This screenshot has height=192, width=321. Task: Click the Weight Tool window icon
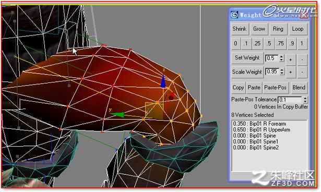234,15
